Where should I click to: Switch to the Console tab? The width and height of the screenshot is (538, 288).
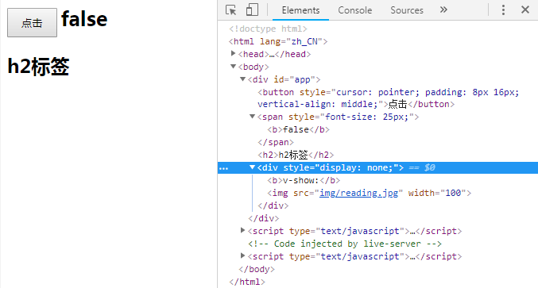tap(354, 10)
